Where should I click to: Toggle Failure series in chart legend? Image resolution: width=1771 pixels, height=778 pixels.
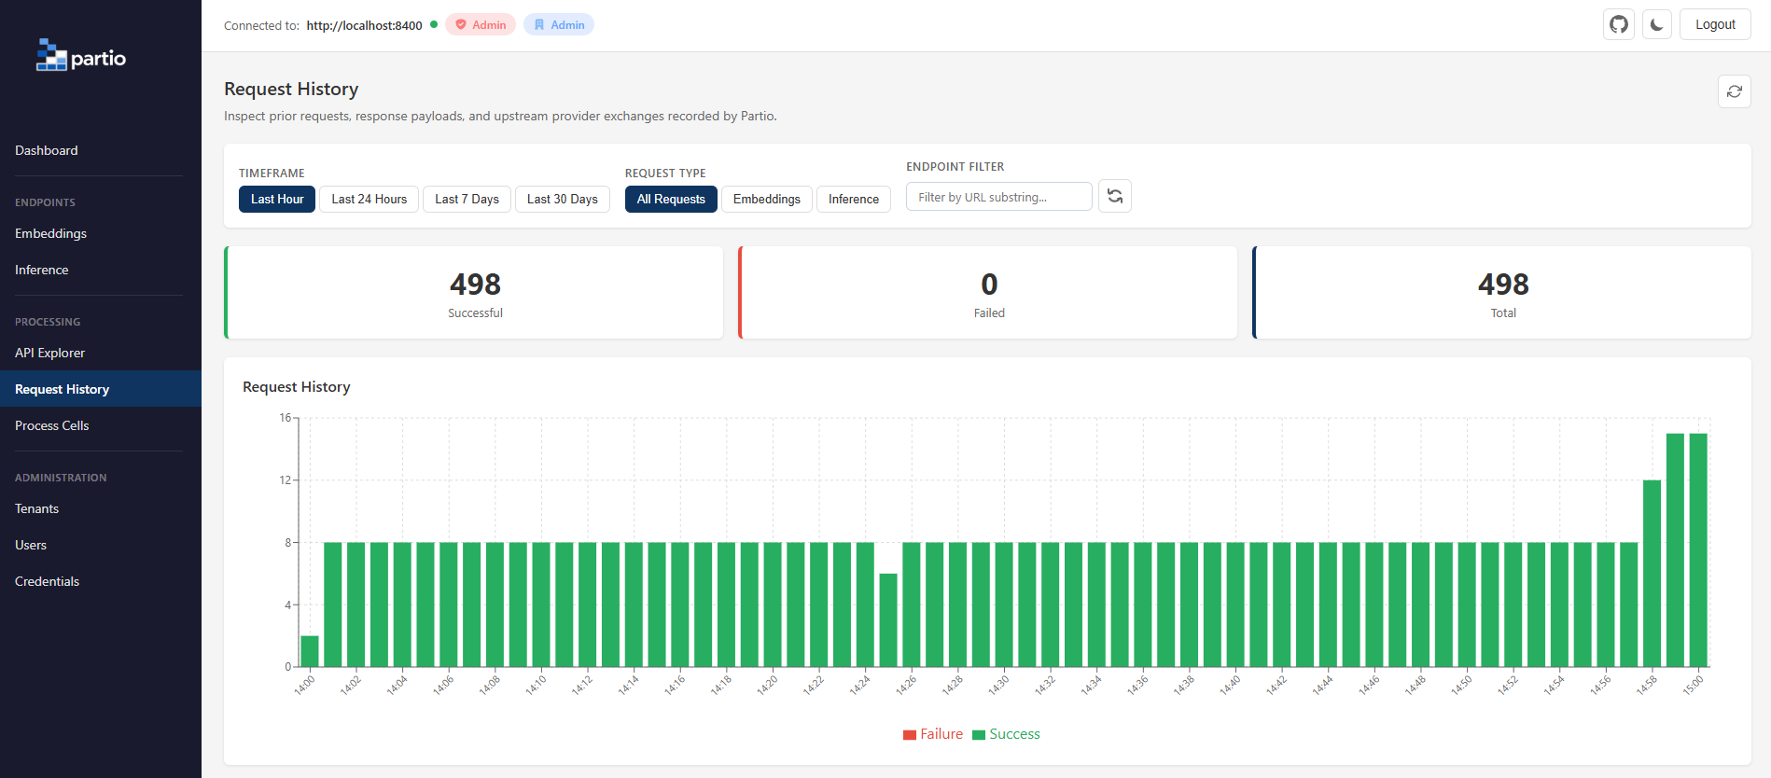click(x=933, y=734)
